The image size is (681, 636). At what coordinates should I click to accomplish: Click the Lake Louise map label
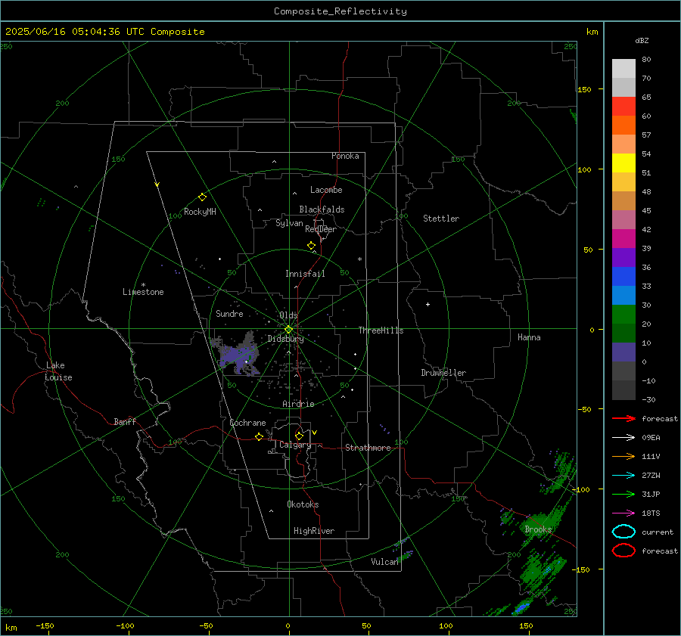(58, 371)
